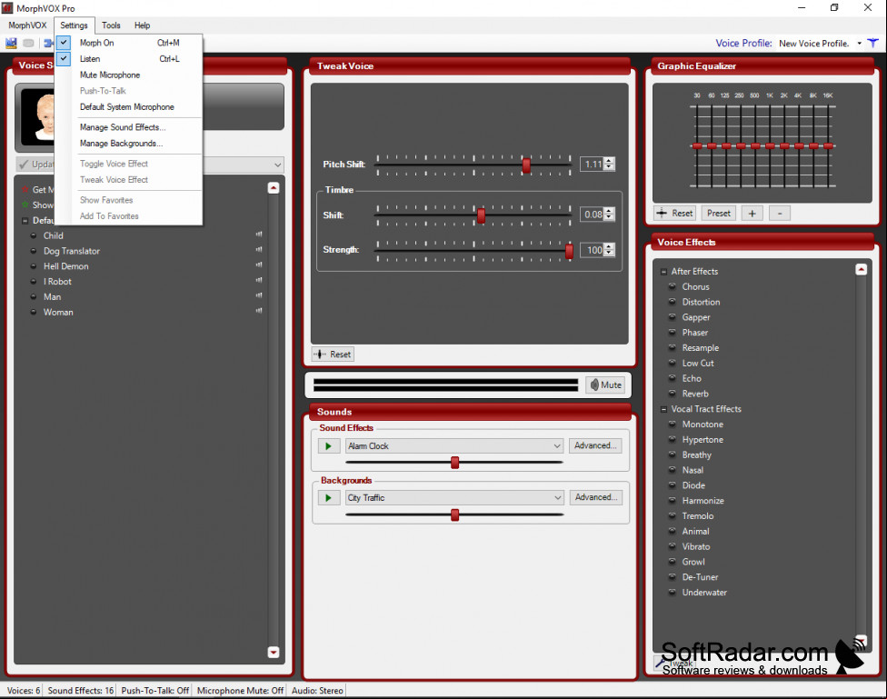
Task: Select the Hell Demon voice
Action: click(66, 266)
